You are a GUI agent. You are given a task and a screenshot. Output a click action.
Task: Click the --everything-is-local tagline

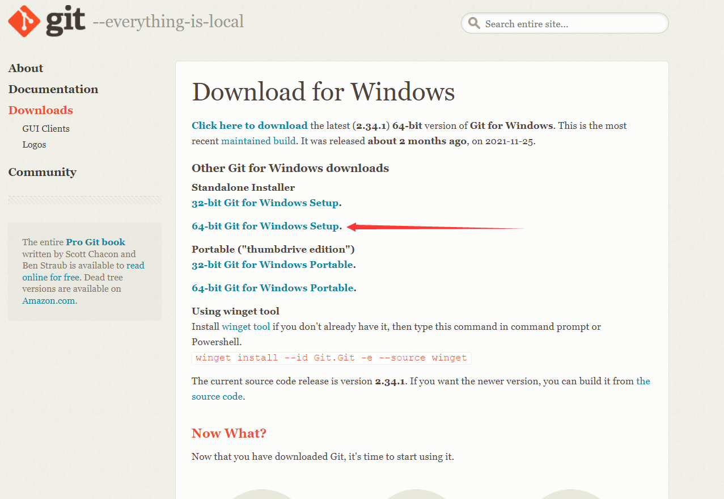coord(168,22)
